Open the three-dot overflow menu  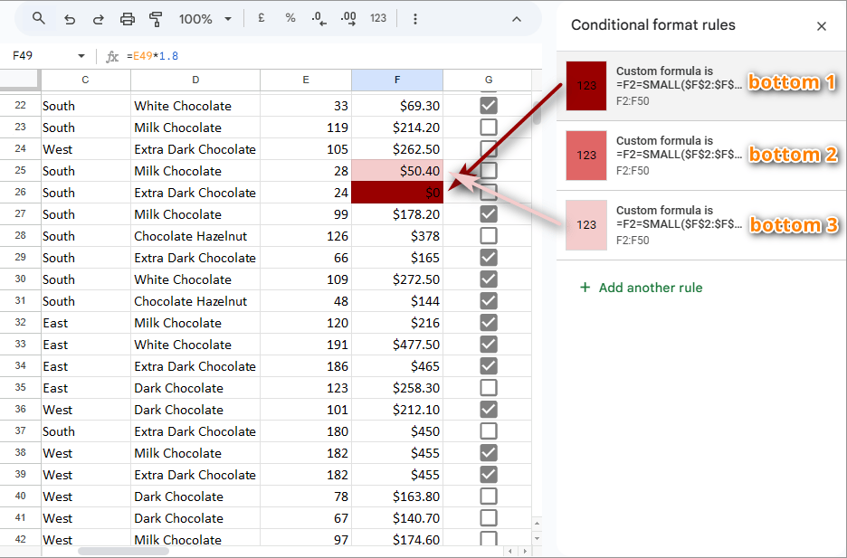(x=414, y=18)
